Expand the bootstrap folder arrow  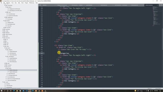[3, 29]
